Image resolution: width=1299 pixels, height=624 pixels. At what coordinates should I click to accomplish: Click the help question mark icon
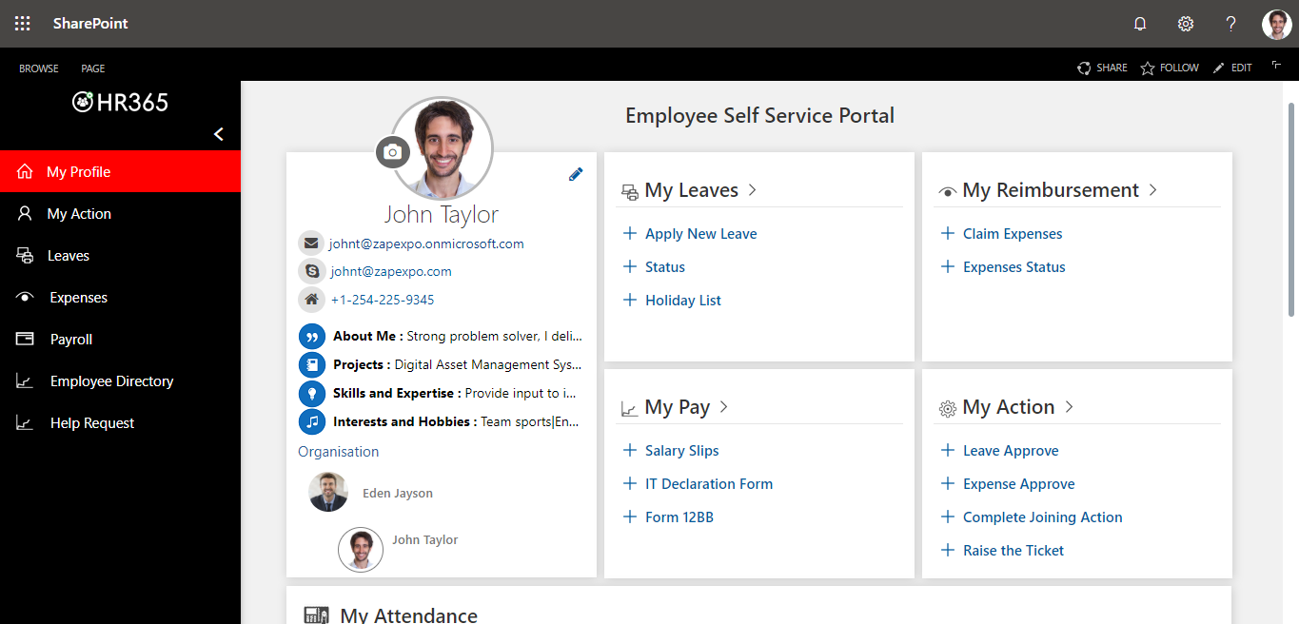point(1230,24)
